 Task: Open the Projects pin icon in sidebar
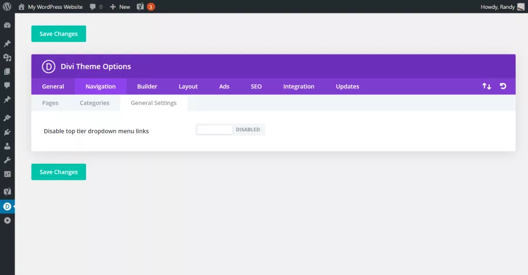coord(7,99)
